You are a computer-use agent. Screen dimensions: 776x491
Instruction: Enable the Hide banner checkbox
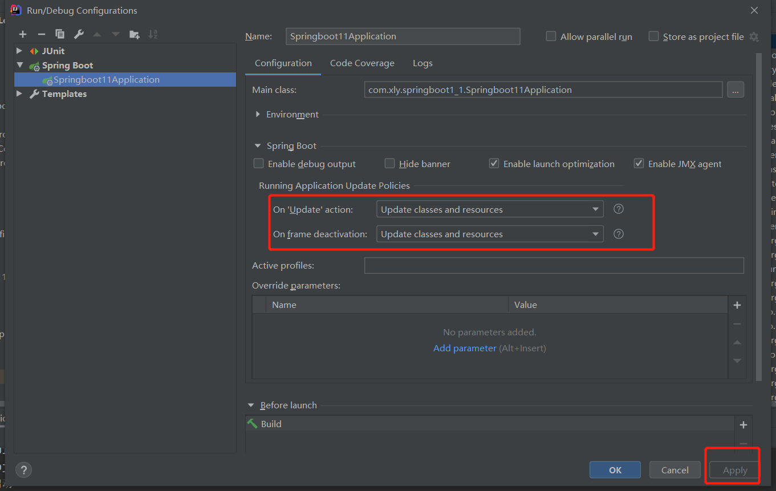[389, 164]
